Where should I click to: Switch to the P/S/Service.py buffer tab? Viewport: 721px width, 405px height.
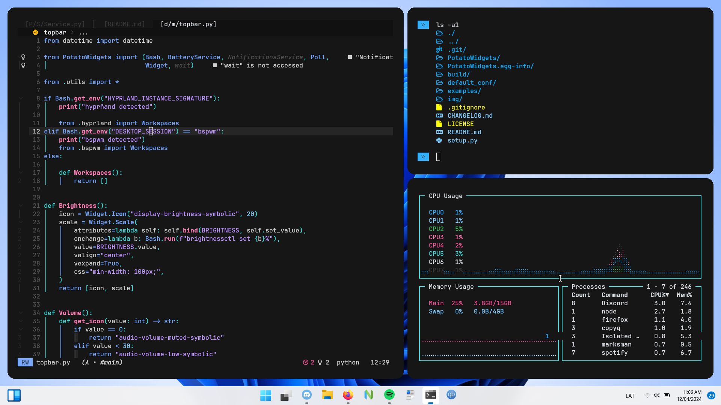(x=55, y=24)
